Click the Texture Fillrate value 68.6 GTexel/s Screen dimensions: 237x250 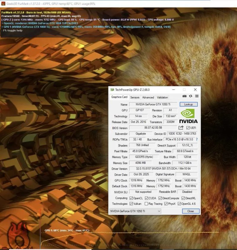[x=185, y=151]
